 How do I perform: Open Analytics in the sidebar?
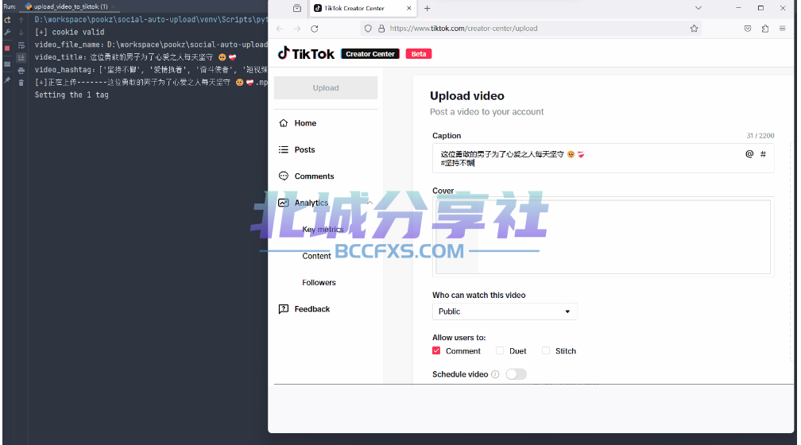311,203
